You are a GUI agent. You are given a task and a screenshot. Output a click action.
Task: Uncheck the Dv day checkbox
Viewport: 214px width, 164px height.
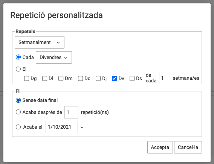(115, 79)
